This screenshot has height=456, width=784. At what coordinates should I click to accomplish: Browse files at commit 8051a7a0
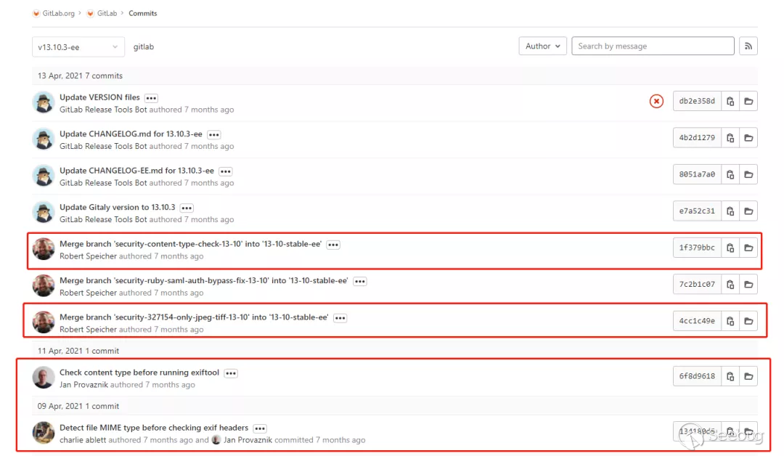[748, 174]
